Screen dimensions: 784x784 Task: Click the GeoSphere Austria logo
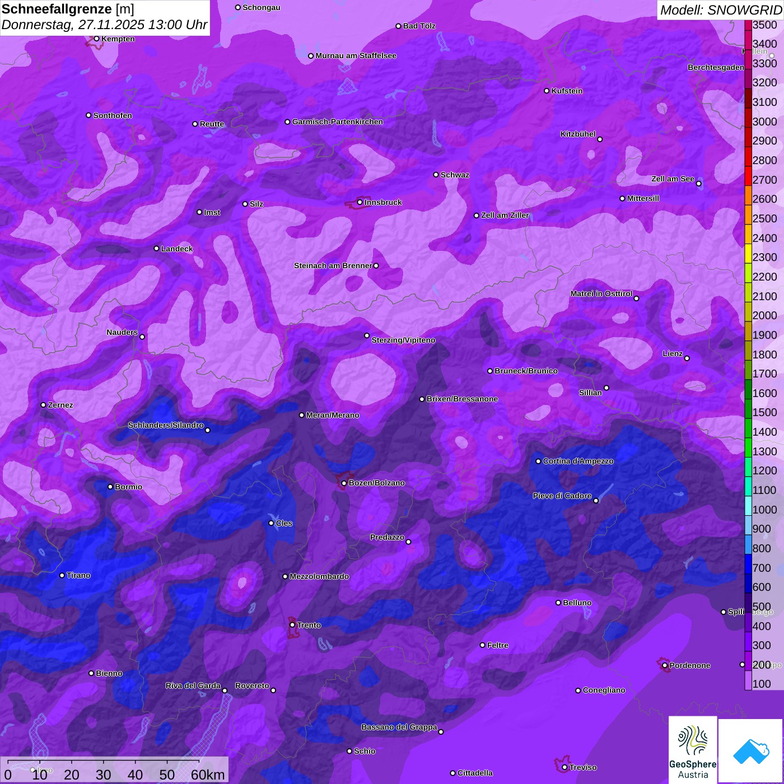pyautogui.click(x=693, y=750)
